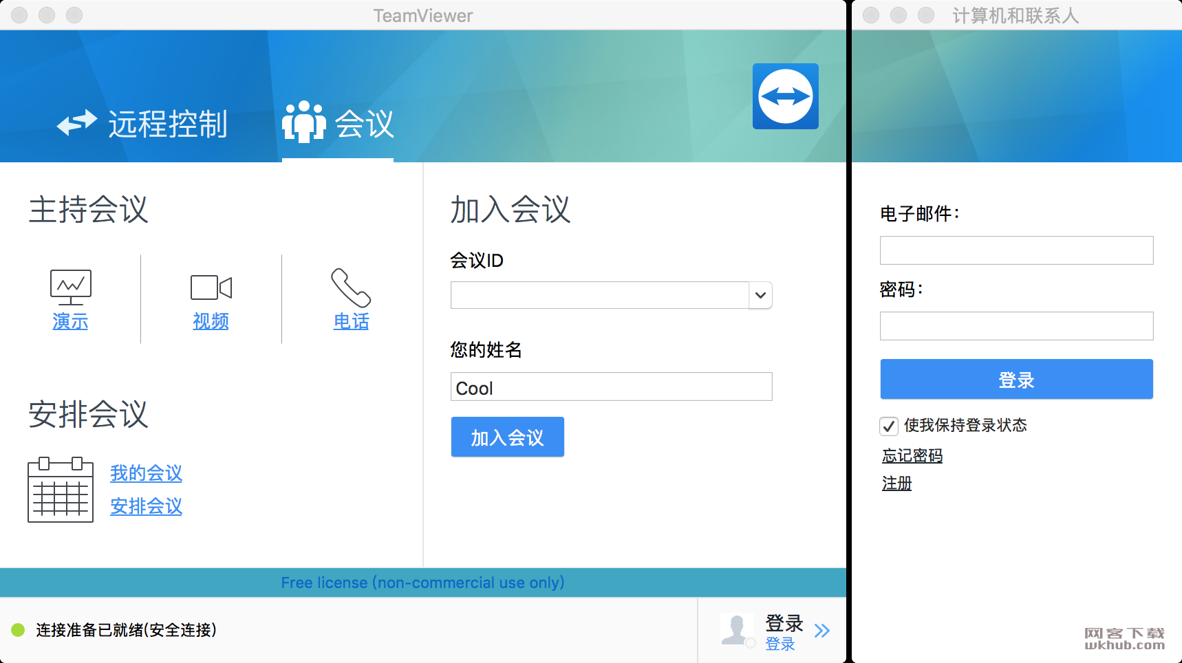Click the 加入会议 button
1182x663 pixels.
point(508,437)
